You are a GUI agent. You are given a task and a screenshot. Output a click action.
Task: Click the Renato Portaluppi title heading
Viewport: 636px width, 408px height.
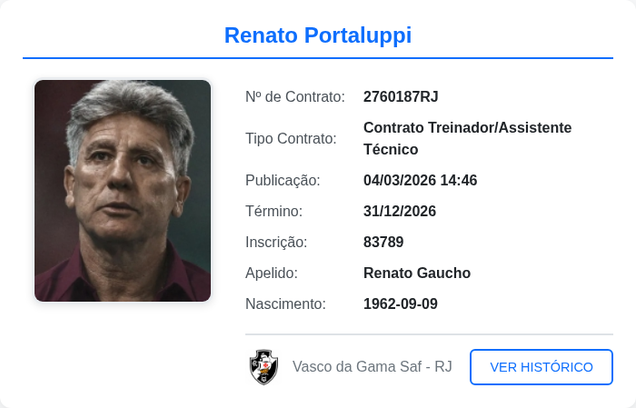pyautogui.click(x=318, y=35)
